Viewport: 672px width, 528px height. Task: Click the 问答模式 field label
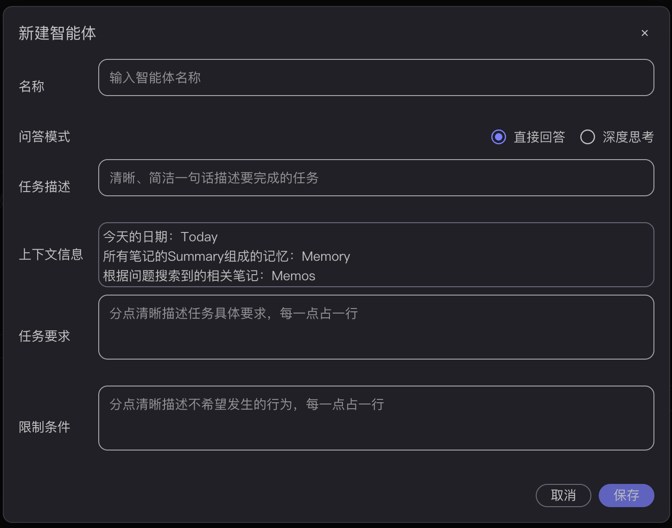click(x=44, y=137)
